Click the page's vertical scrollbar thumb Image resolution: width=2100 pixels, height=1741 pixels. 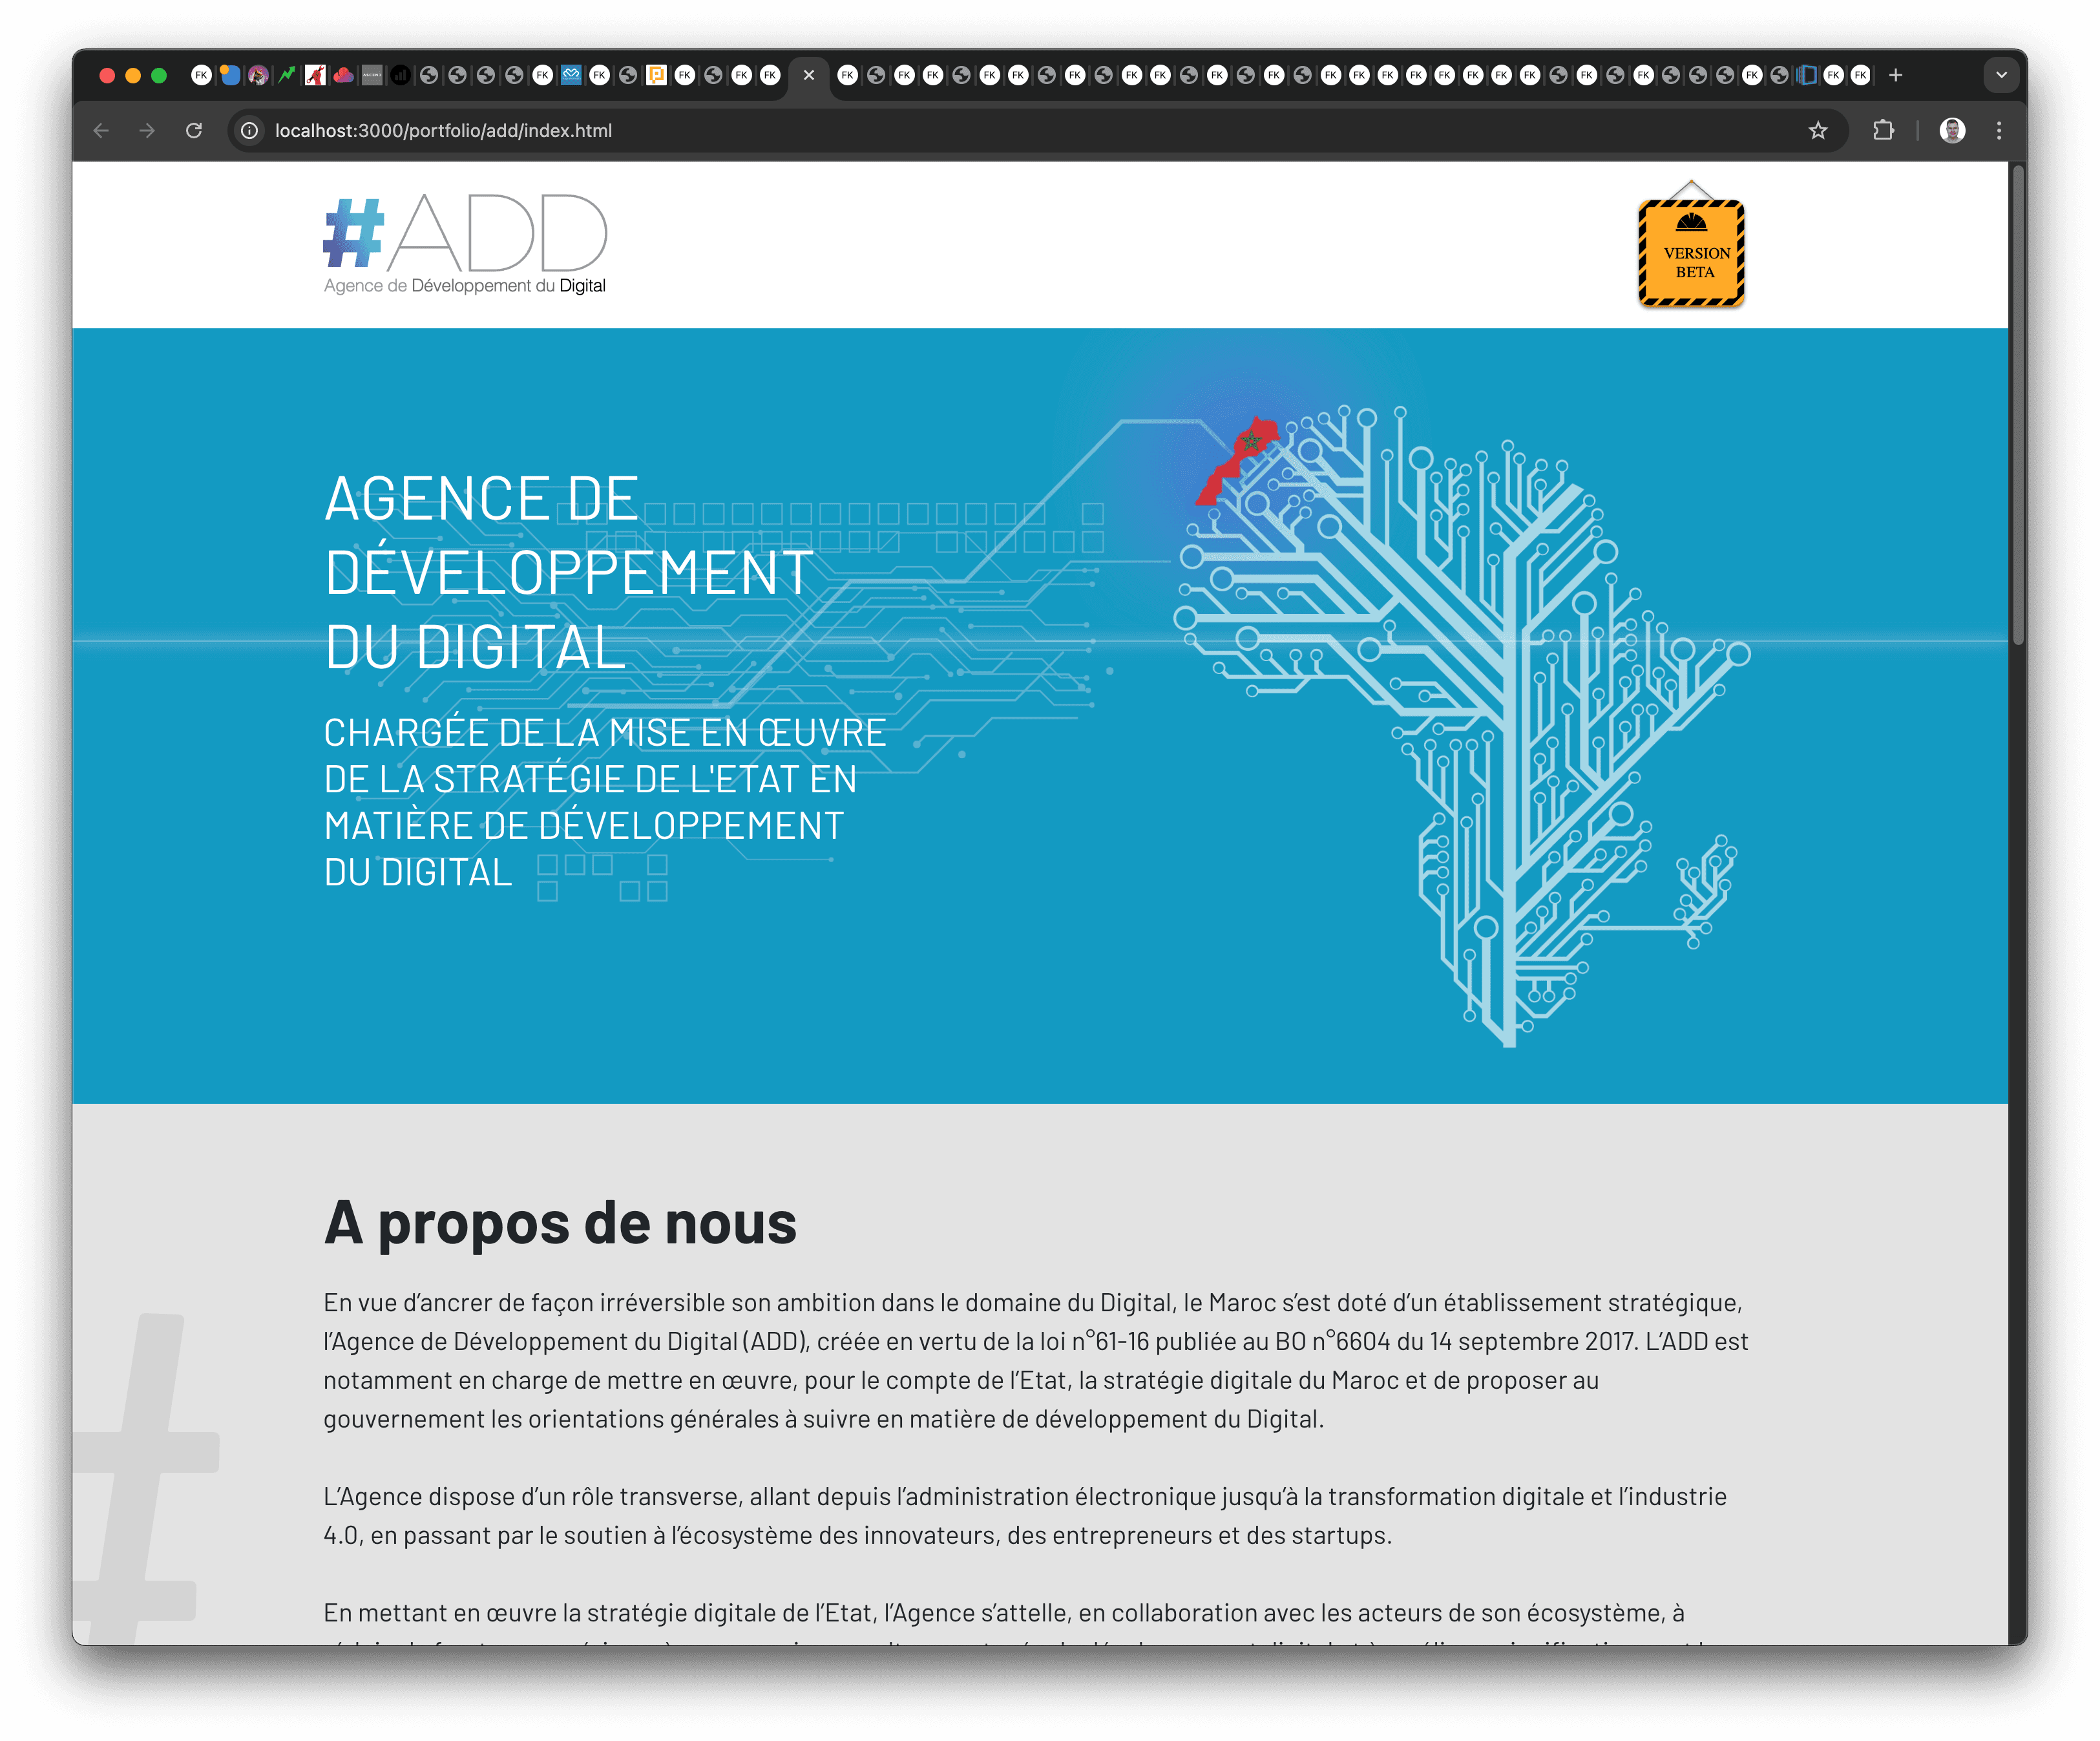[2018, 405]
